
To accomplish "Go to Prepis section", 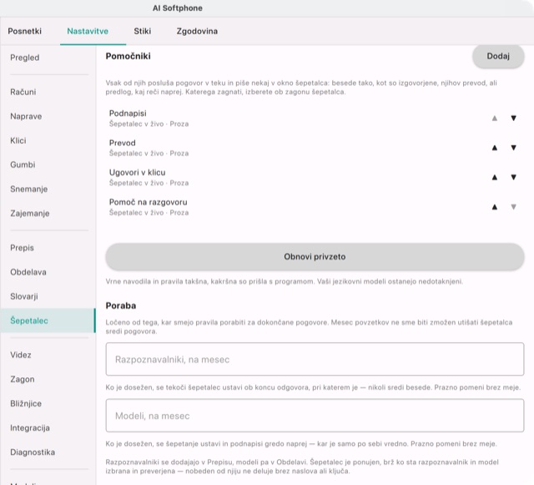I will (x=48, y=248).
